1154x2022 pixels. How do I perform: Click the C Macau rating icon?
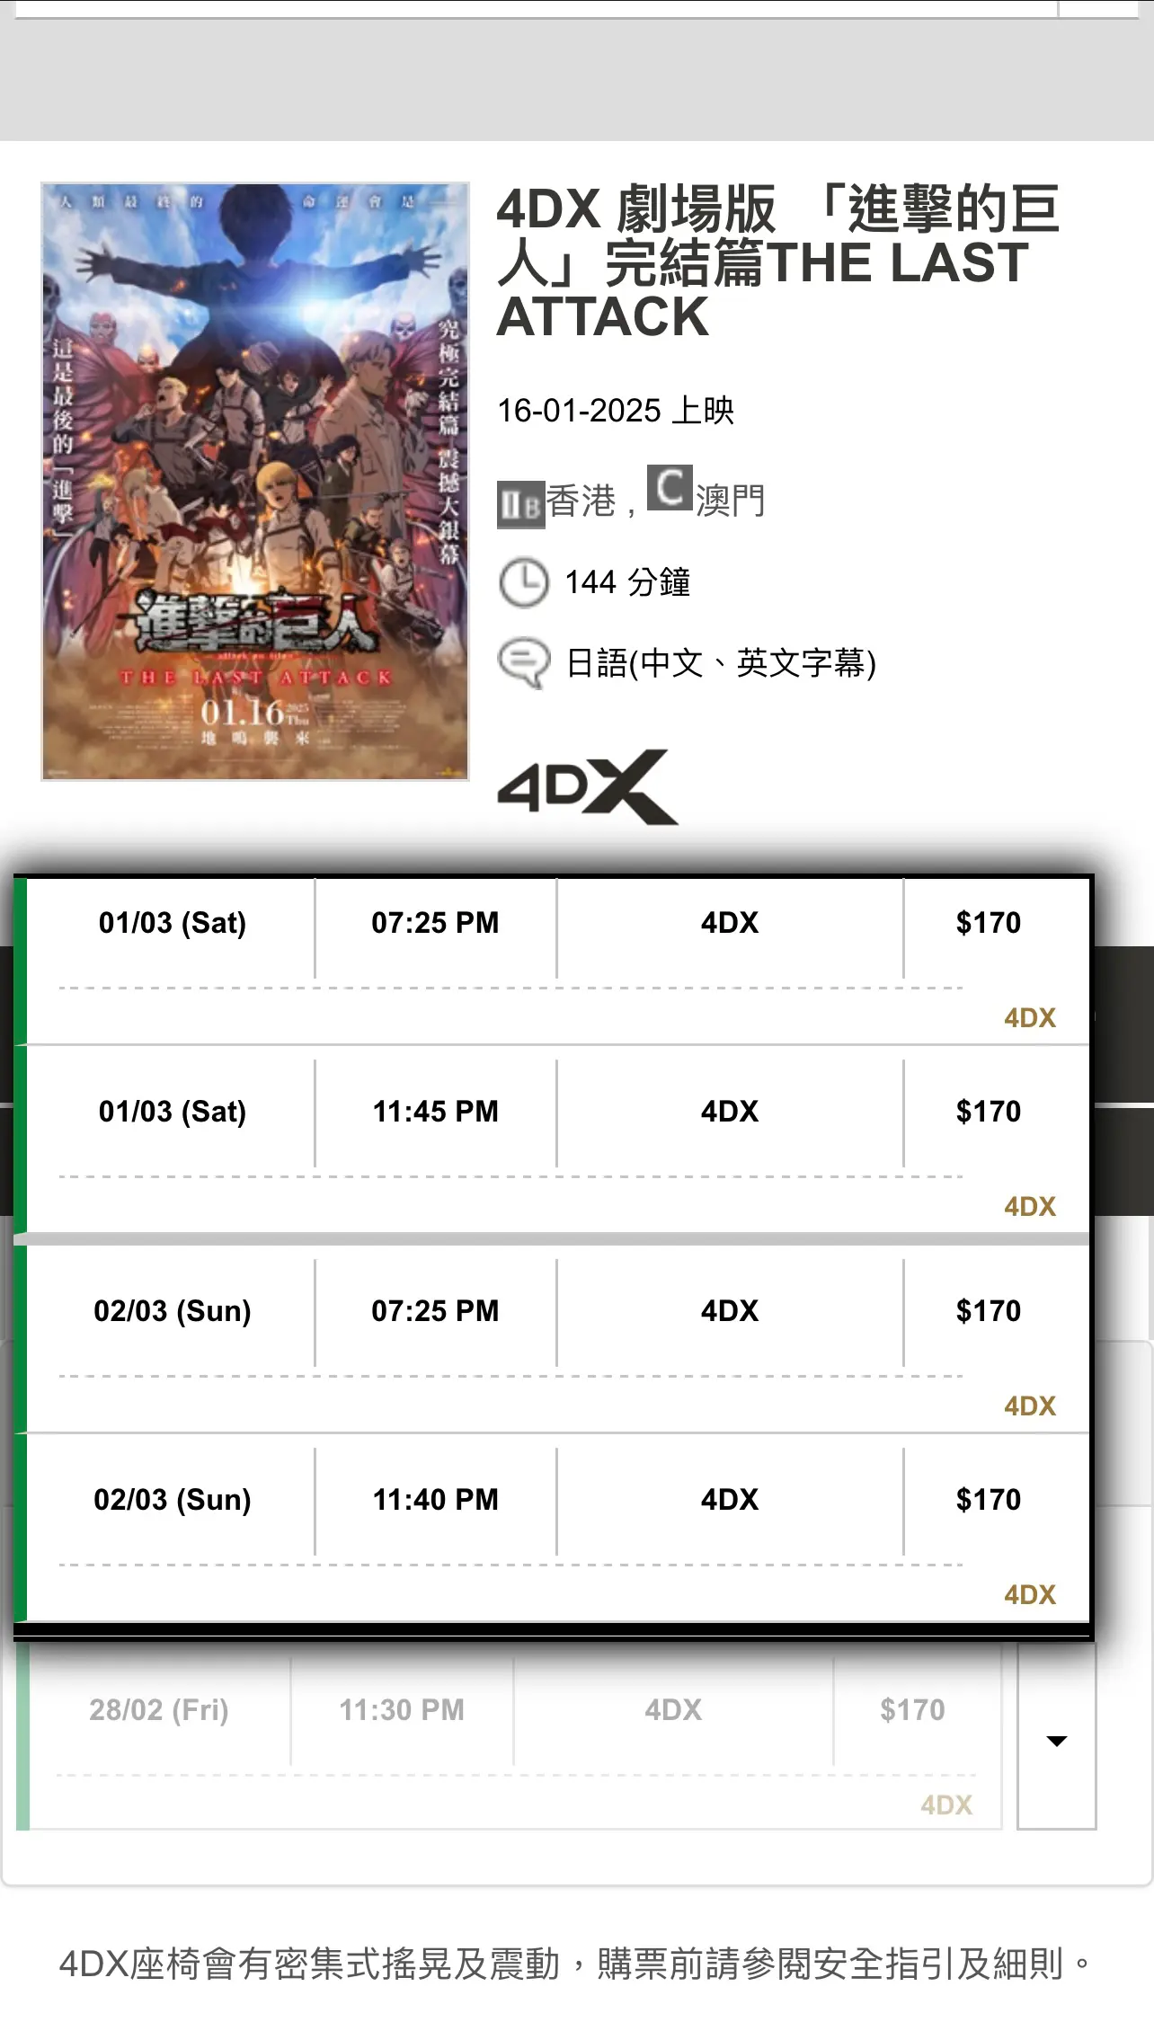pos(670,487)
